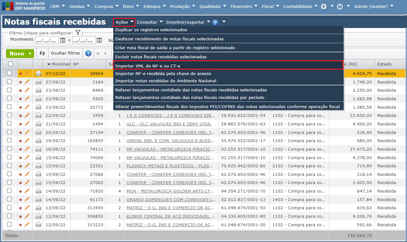Select Importar notas recebidas do Ambiente Nacional
The height and width of the screenshot is (242, 407).
point(228,81)
